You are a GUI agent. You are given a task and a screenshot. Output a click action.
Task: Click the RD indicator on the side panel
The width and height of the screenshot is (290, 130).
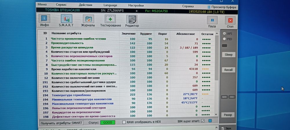tap(231, 97)
